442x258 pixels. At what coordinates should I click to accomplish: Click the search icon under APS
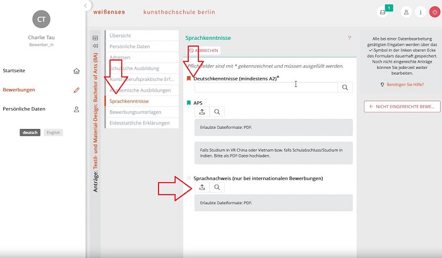coord(217,111)
